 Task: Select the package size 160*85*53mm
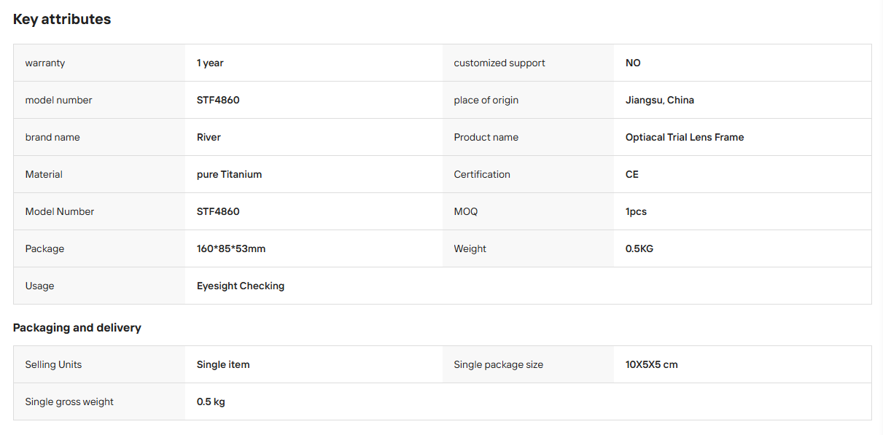(231, 248)
